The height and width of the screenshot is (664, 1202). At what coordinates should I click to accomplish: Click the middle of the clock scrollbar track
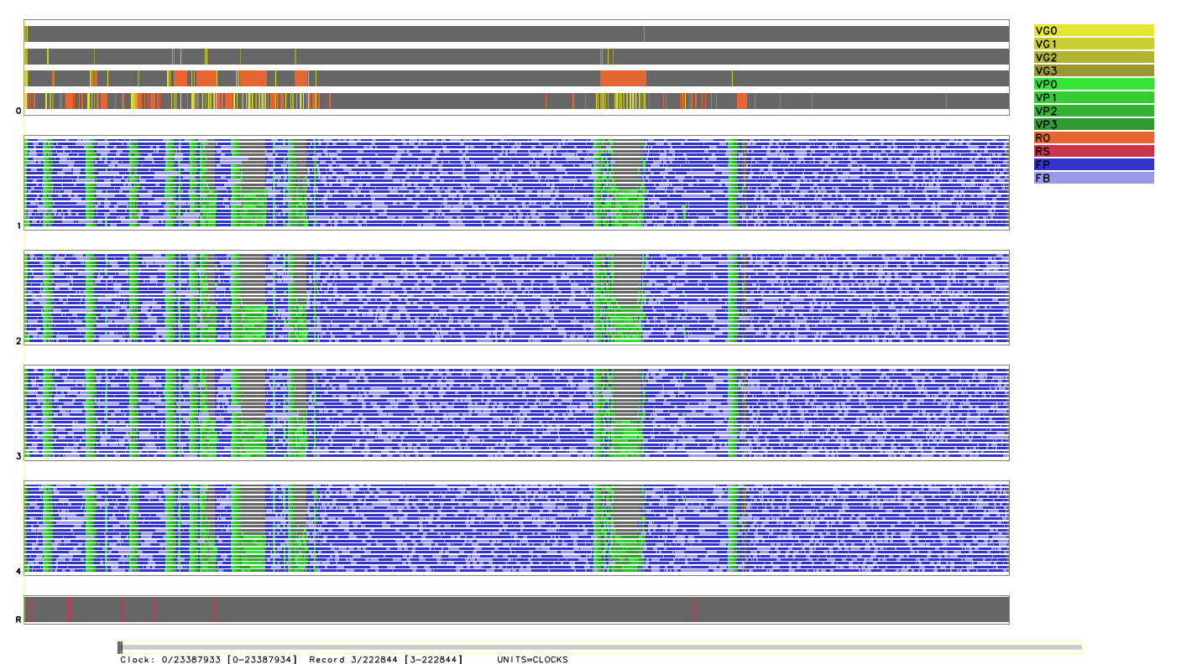(600, 647)
